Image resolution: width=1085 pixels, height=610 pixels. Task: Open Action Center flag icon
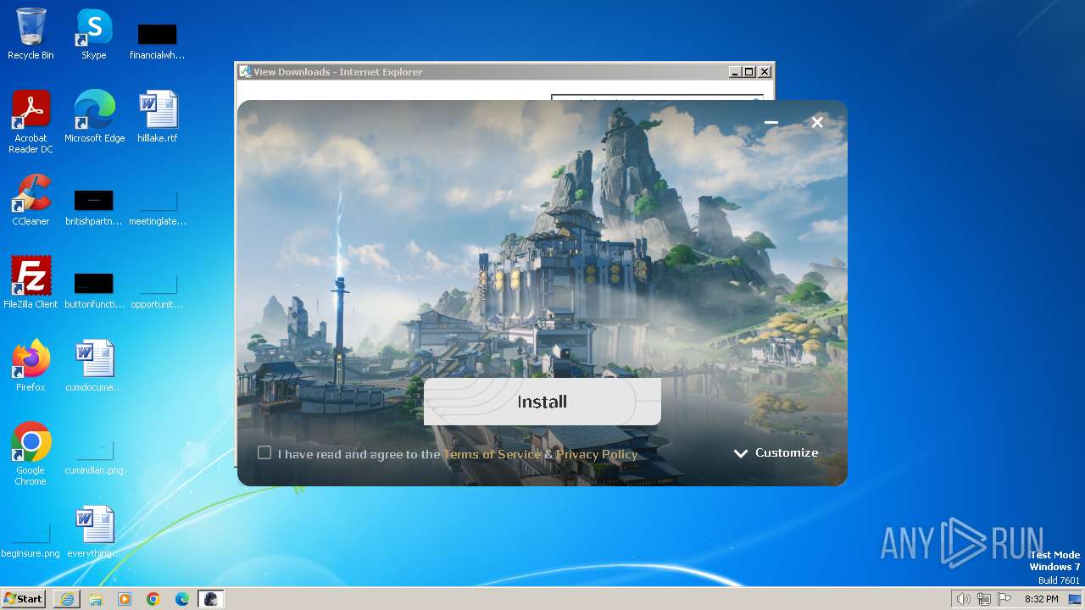(1004, 599)
